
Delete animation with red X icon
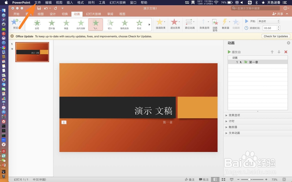[x=286, y=52]
